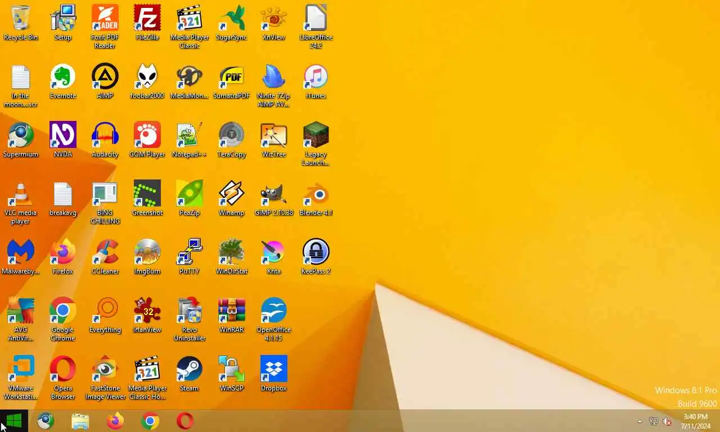Select the Supermium desktop shortcut
The image size is (720, 432).
pyautogui.click(x=21, y=135)
